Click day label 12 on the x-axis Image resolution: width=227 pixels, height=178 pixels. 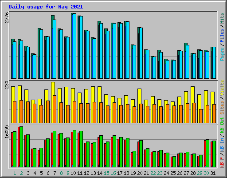point(86,173)
